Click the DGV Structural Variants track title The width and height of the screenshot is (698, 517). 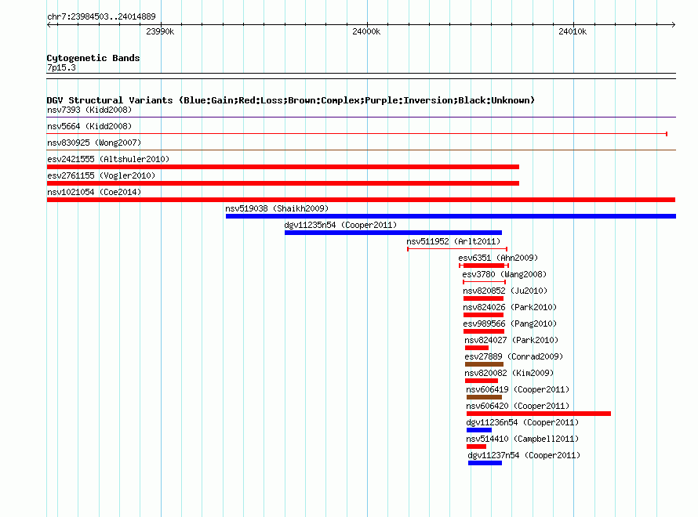[x=291, y=100]
